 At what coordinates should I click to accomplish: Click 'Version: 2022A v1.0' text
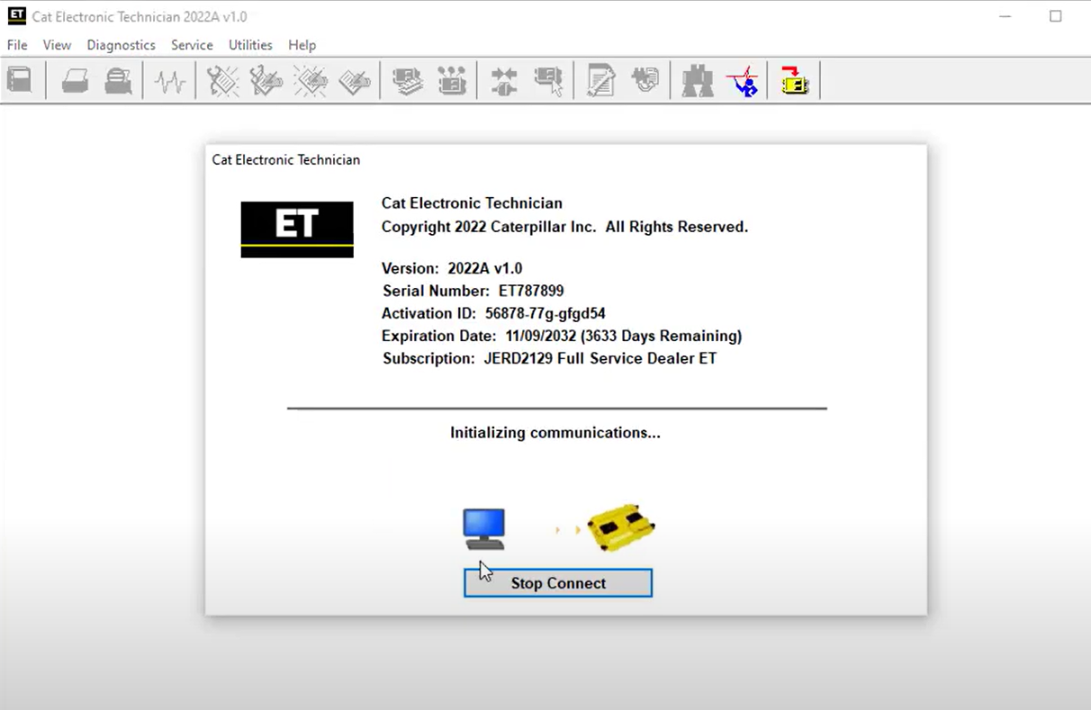pyautogui.click(x=452, y=268)
